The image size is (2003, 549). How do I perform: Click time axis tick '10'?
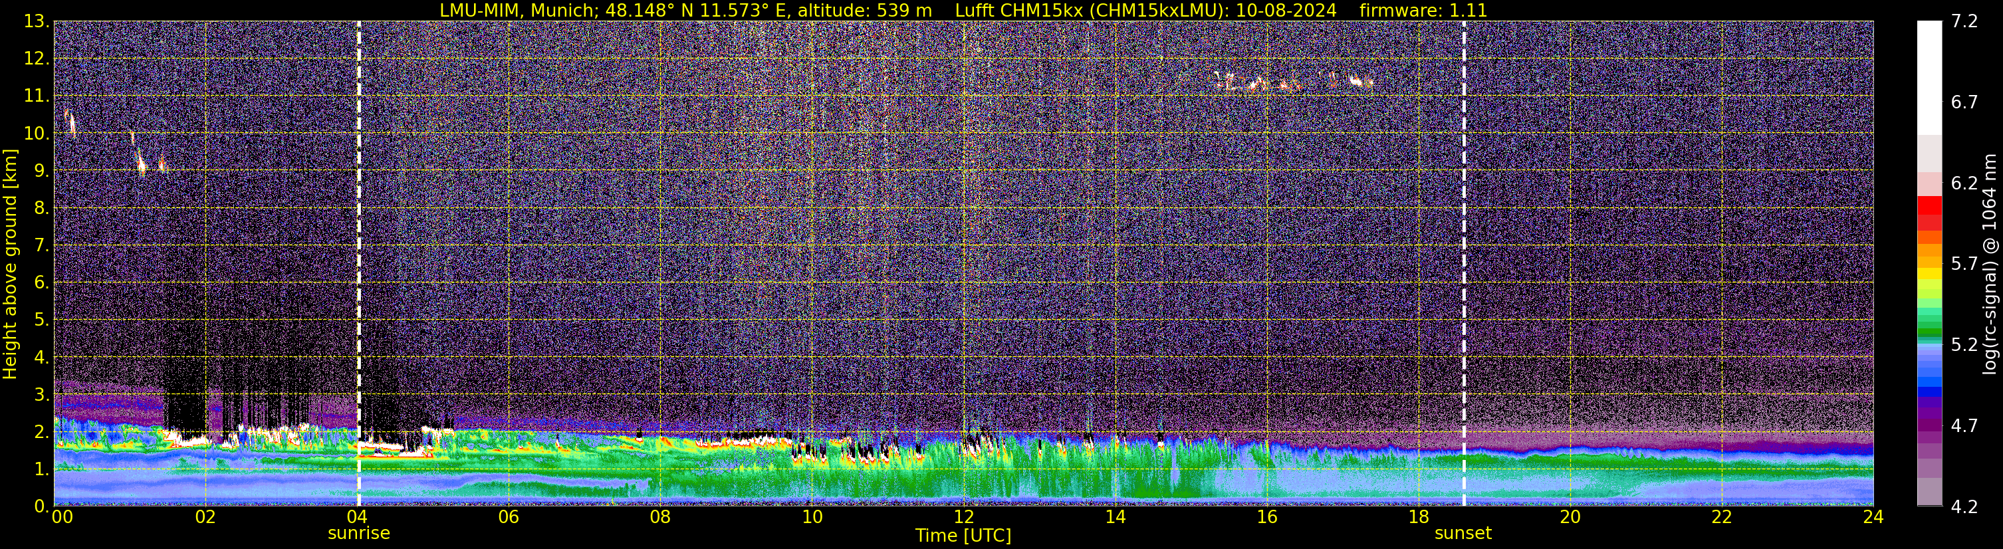[812, 517]
